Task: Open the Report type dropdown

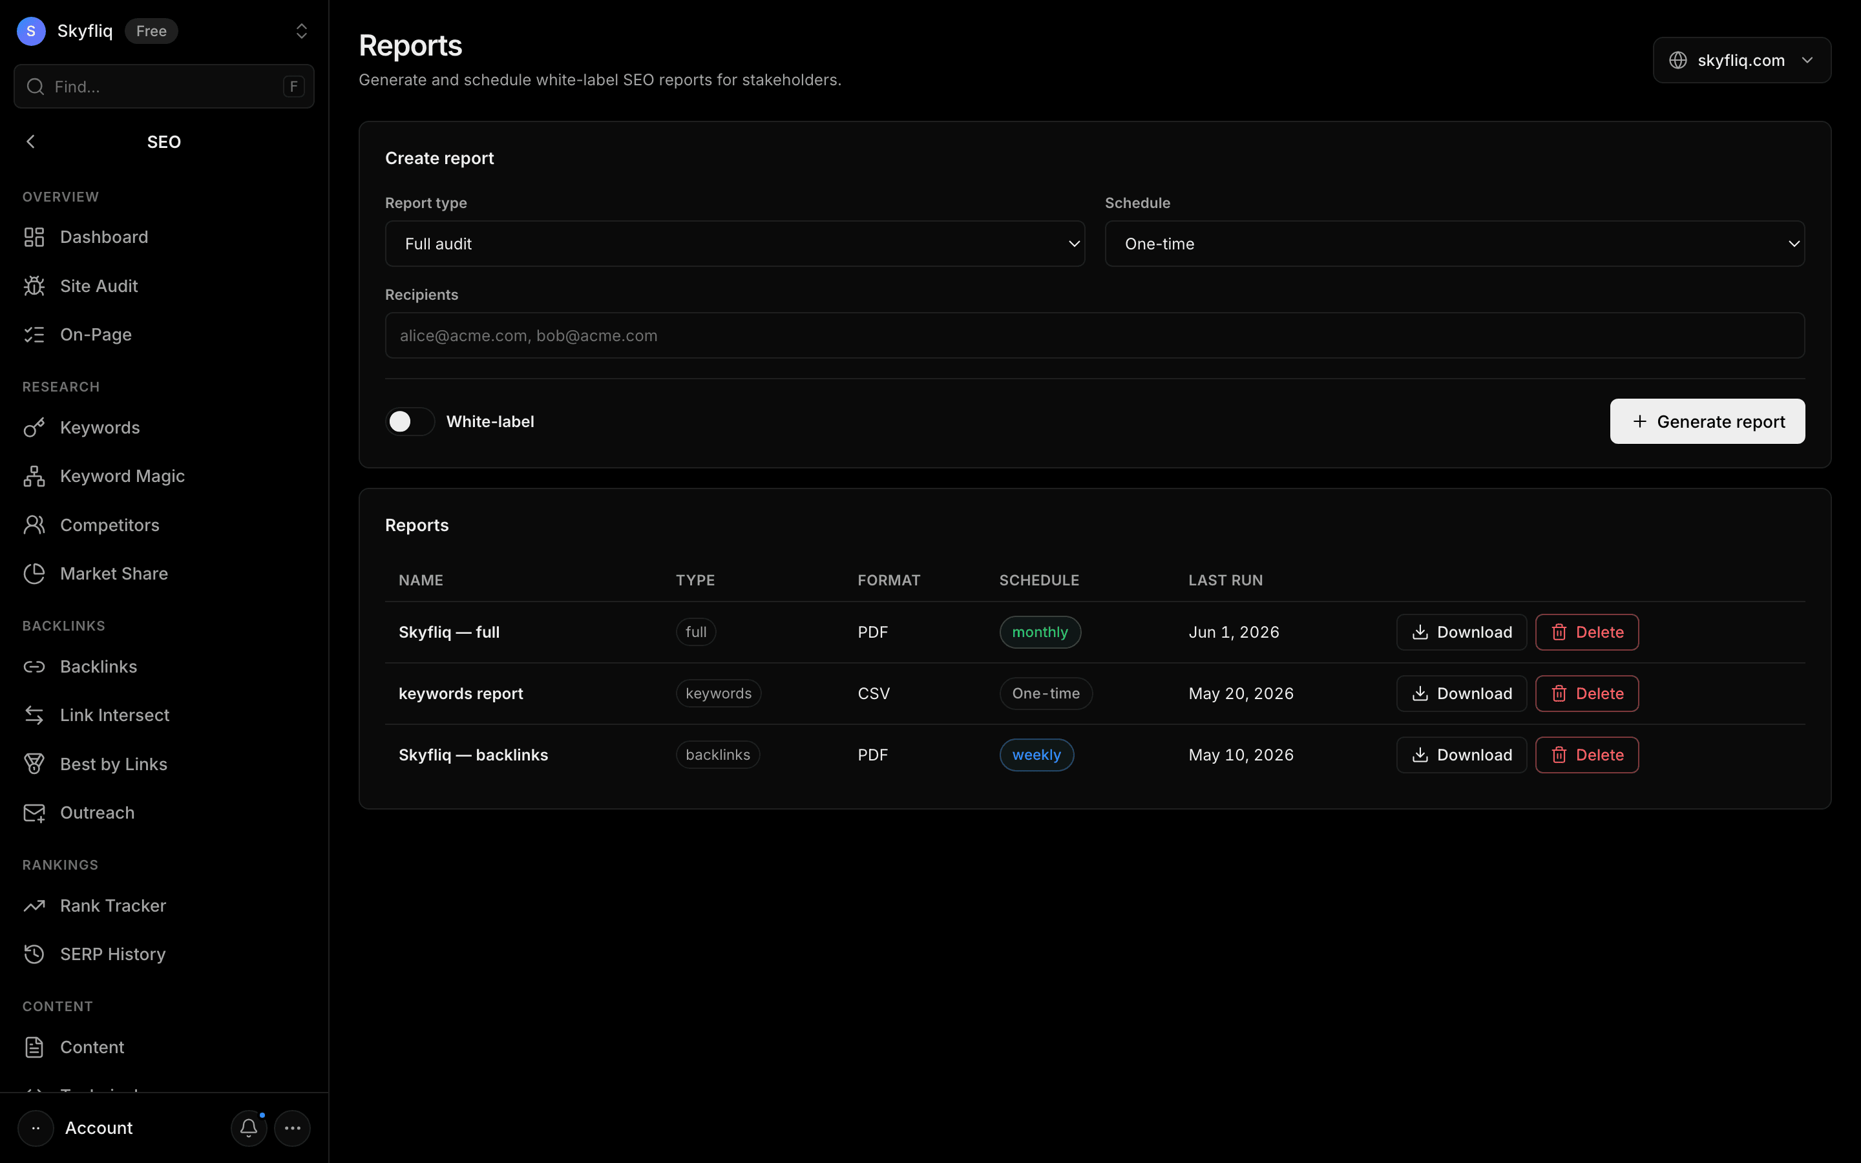Action: (x=735, y=244)
